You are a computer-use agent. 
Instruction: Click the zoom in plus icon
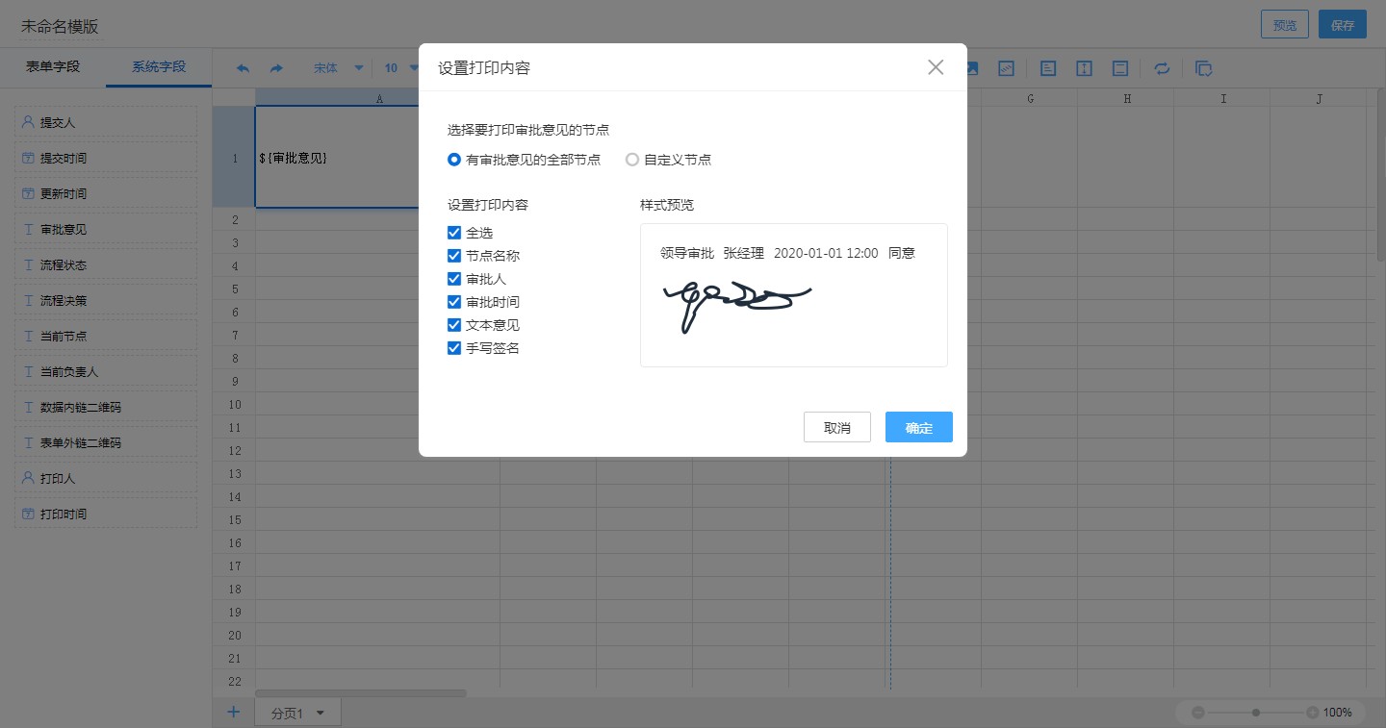point(1313,713)
